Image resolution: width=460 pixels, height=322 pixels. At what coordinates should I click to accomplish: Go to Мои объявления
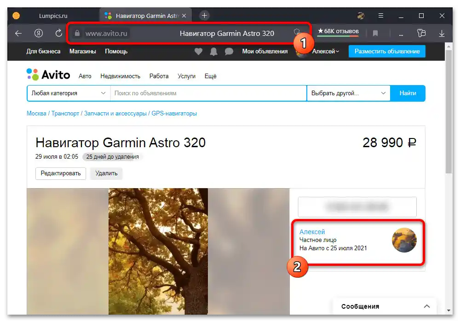click(265, 52)
